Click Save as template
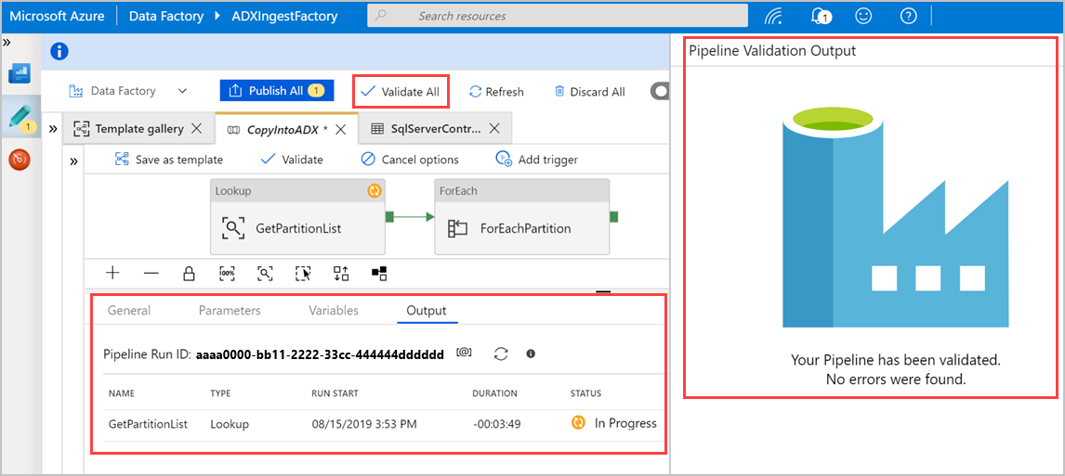 pyautogui.click(x=168, y=160)
